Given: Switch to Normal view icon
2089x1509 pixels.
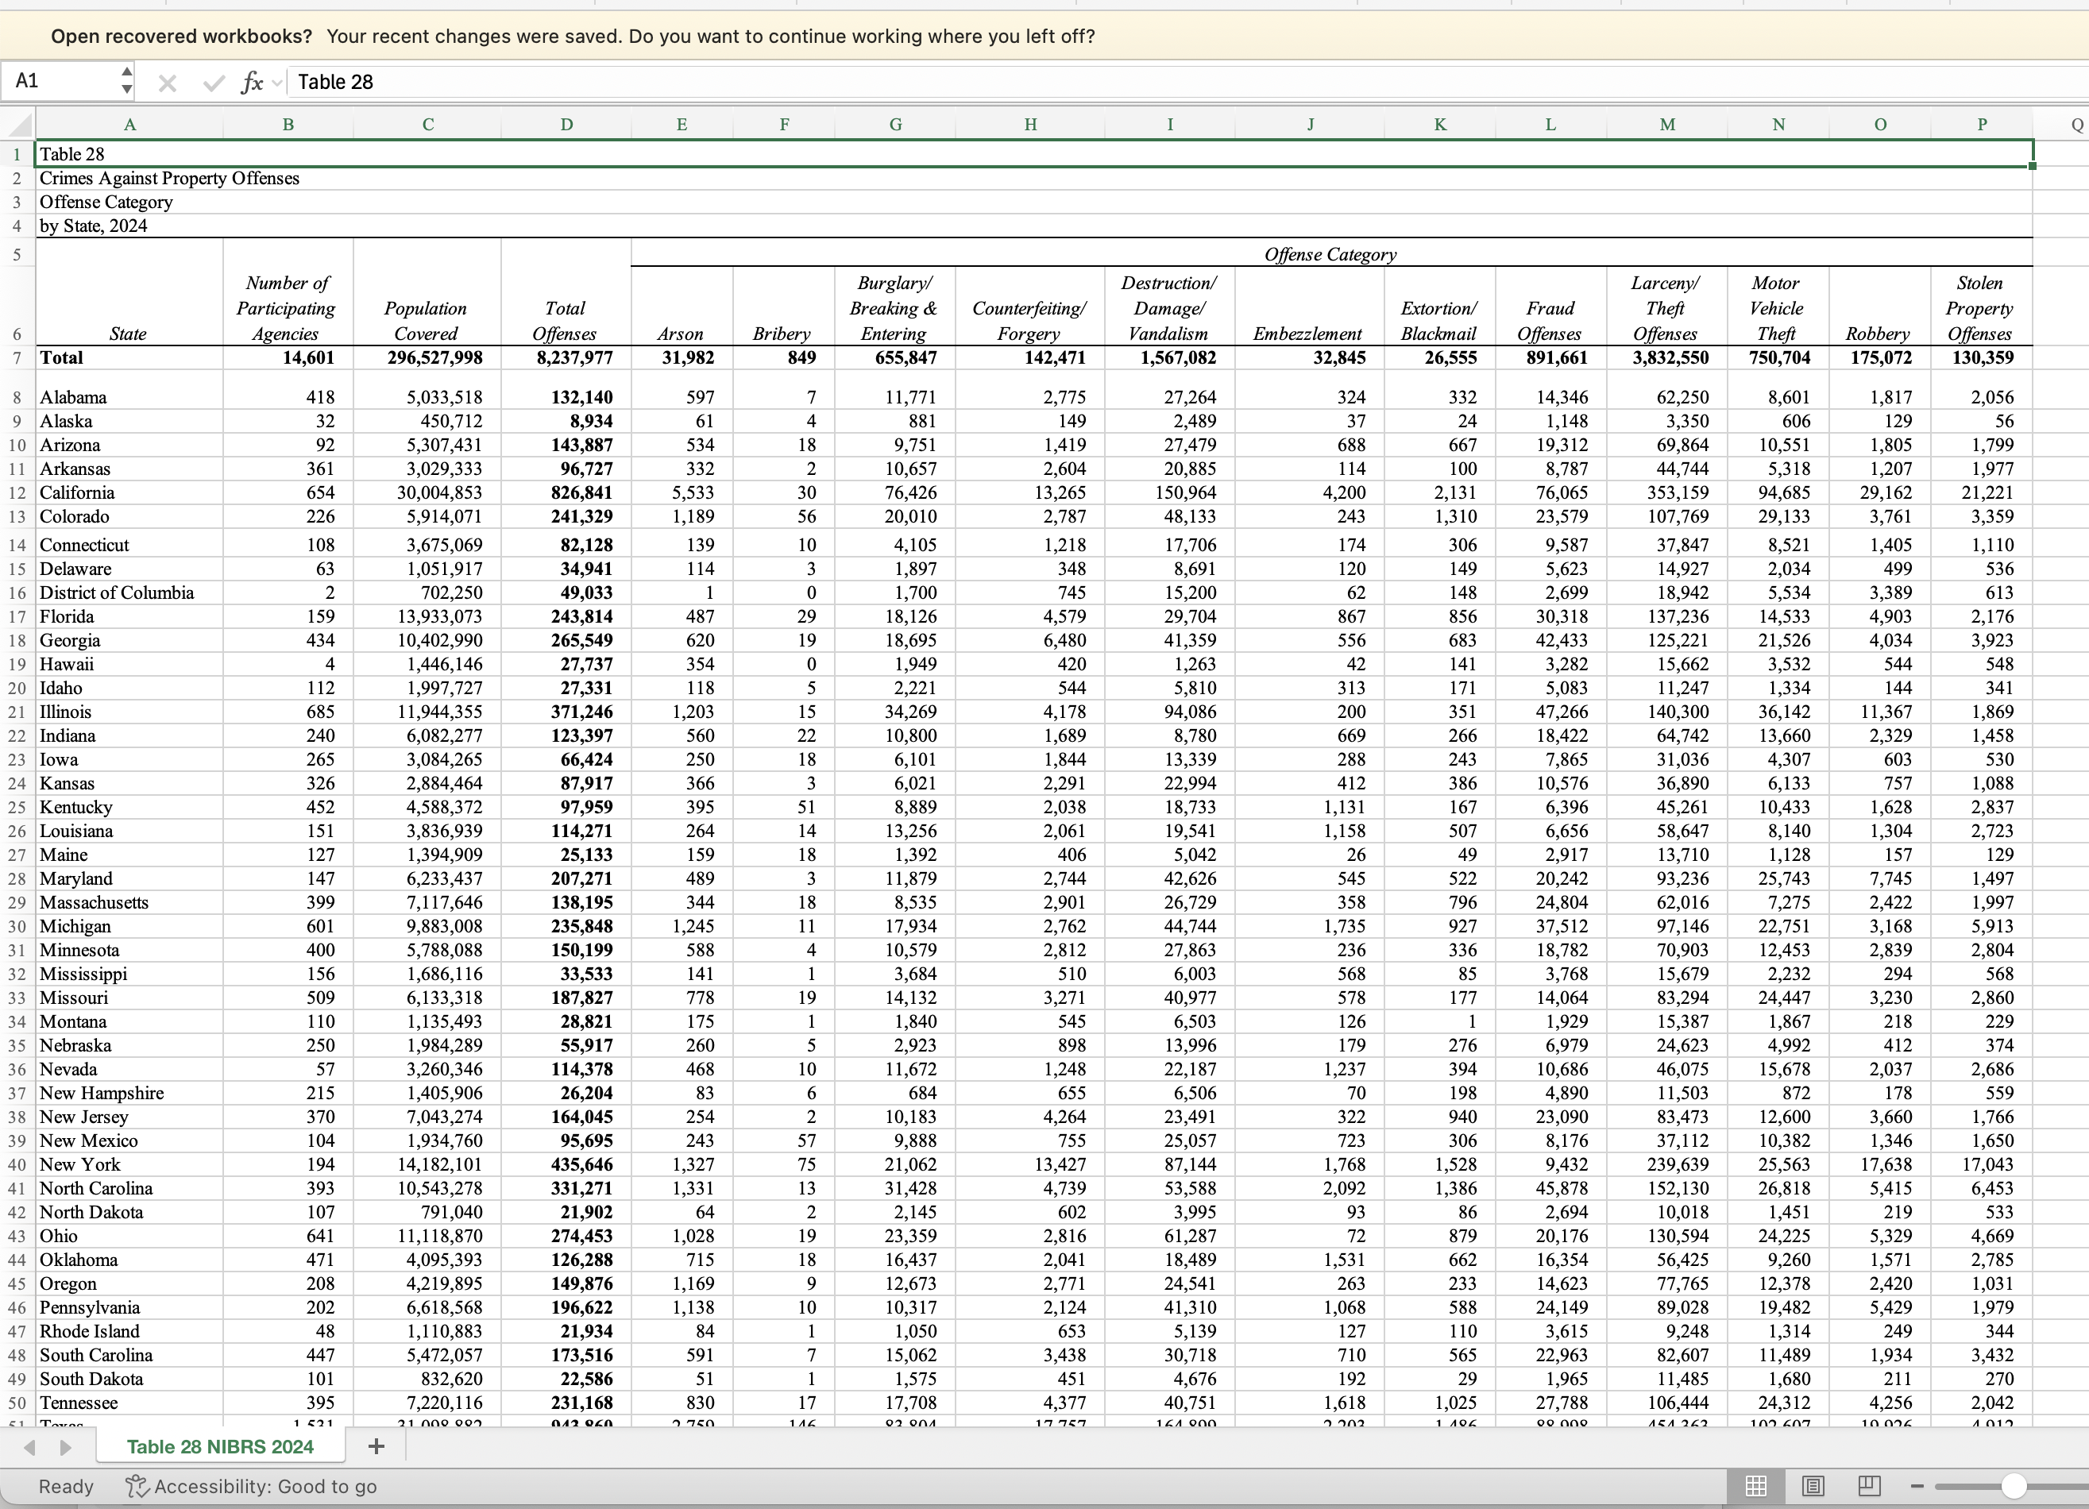Looking at the screenshot, I should tap(1755, 1486).
